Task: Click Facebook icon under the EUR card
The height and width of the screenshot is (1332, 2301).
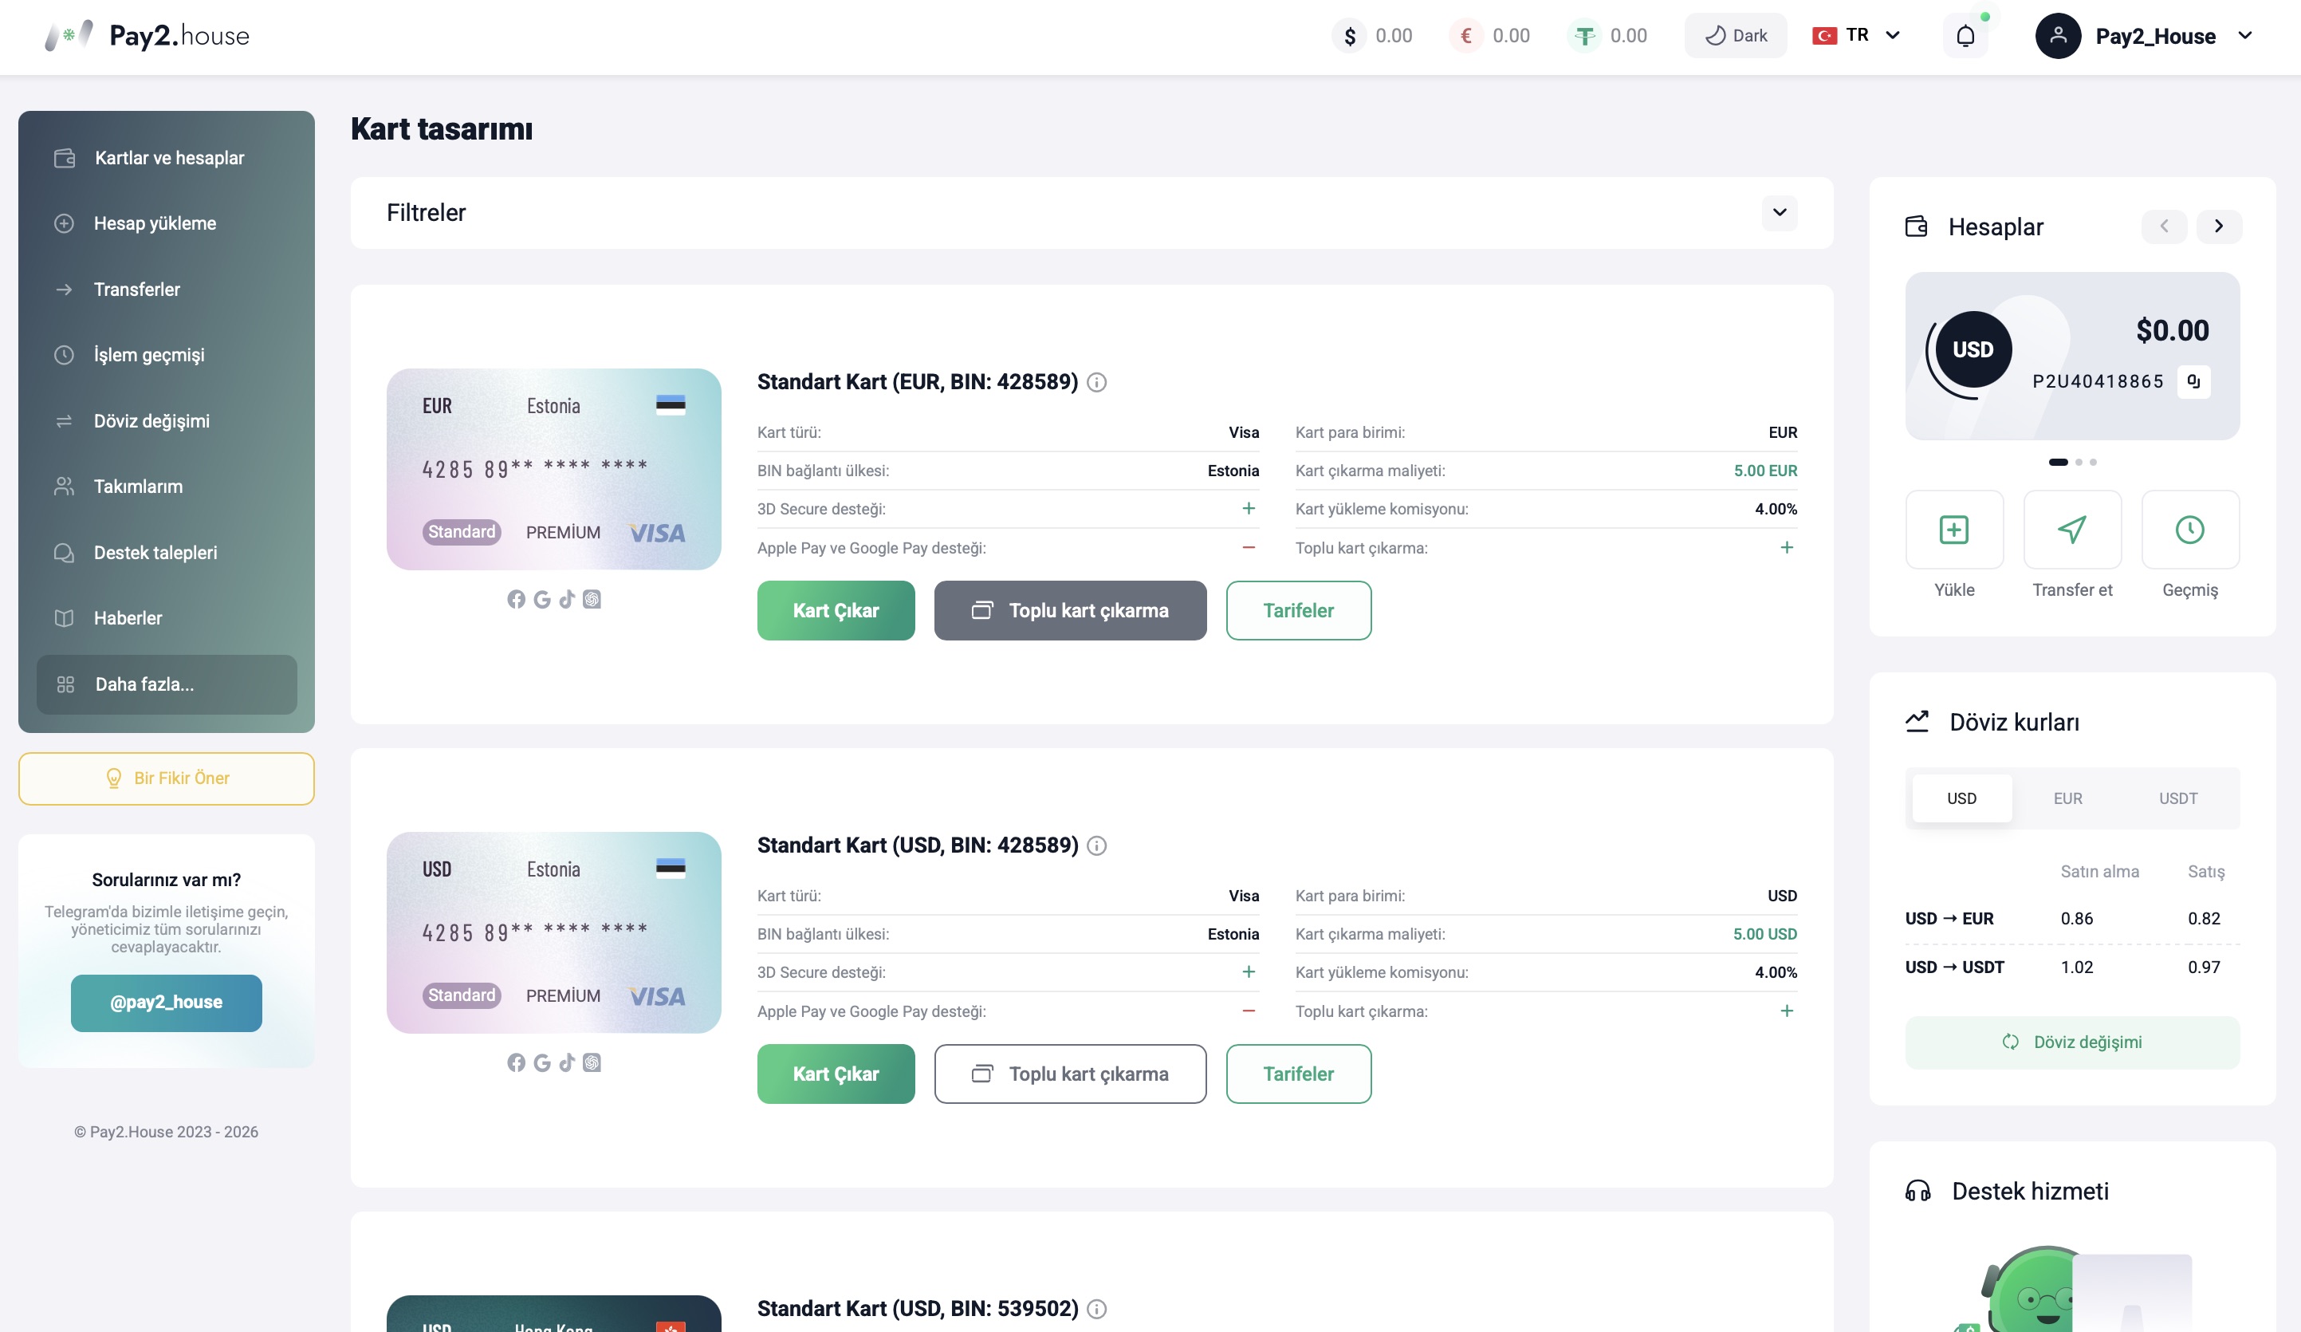Action: point(516,599)
